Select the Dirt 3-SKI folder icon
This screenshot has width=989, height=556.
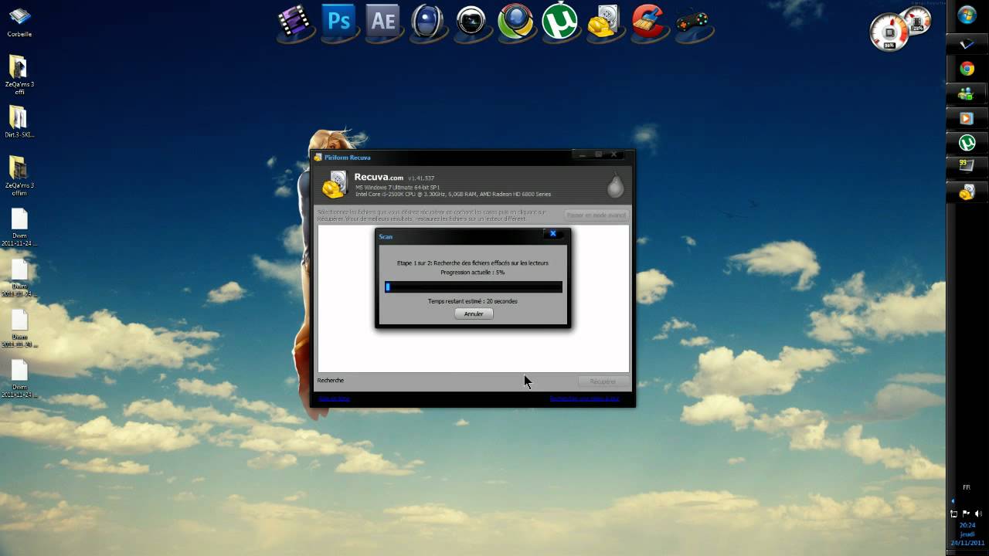coord(19,122)
